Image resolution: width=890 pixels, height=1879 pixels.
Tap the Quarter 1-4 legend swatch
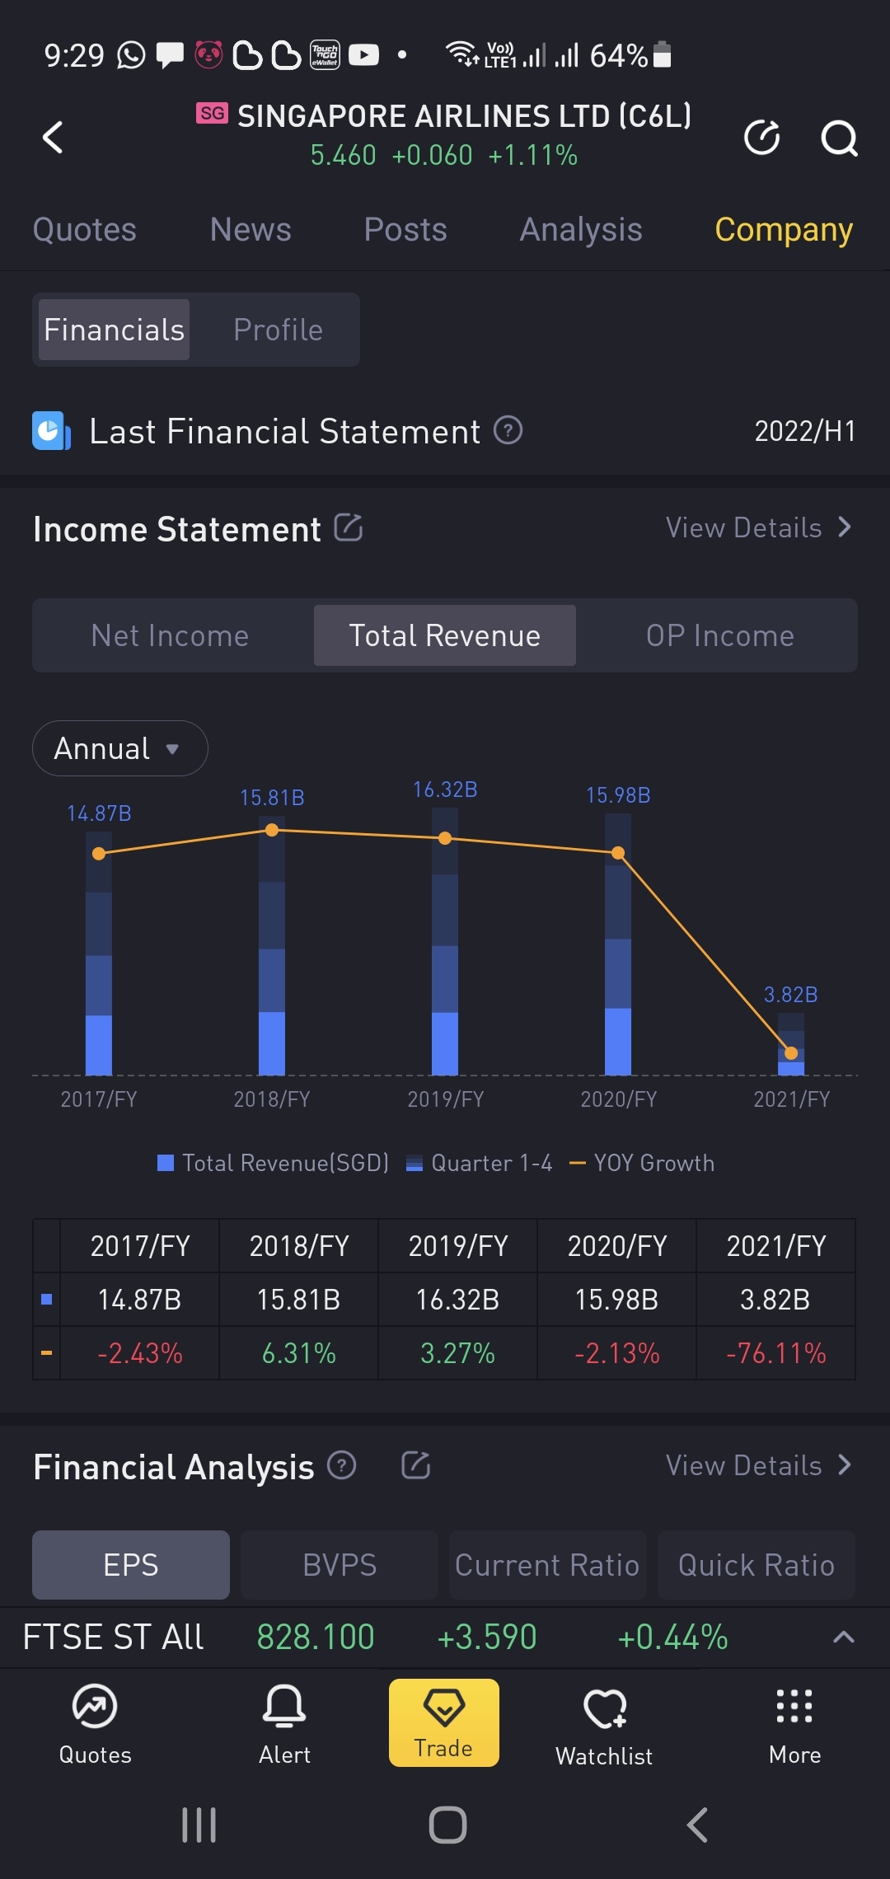(x=415, y=1163)
